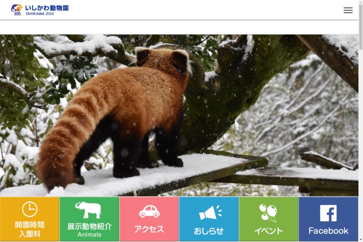View おしらせ announcements
363x242 pixels.
(209, 231)
